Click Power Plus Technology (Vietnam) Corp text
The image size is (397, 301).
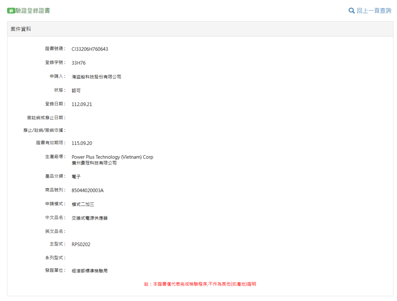pos(112,157)
